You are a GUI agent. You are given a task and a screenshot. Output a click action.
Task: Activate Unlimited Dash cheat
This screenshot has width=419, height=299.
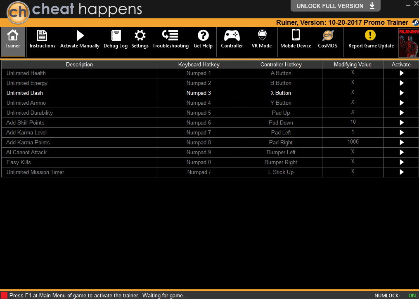click(x=401, y=93)
